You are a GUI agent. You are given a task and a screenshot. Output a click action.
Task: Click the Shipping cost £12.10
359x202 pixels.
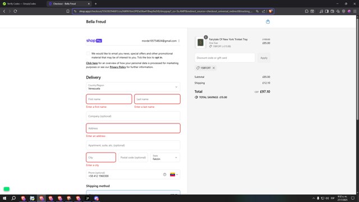(x=266, y=83)
